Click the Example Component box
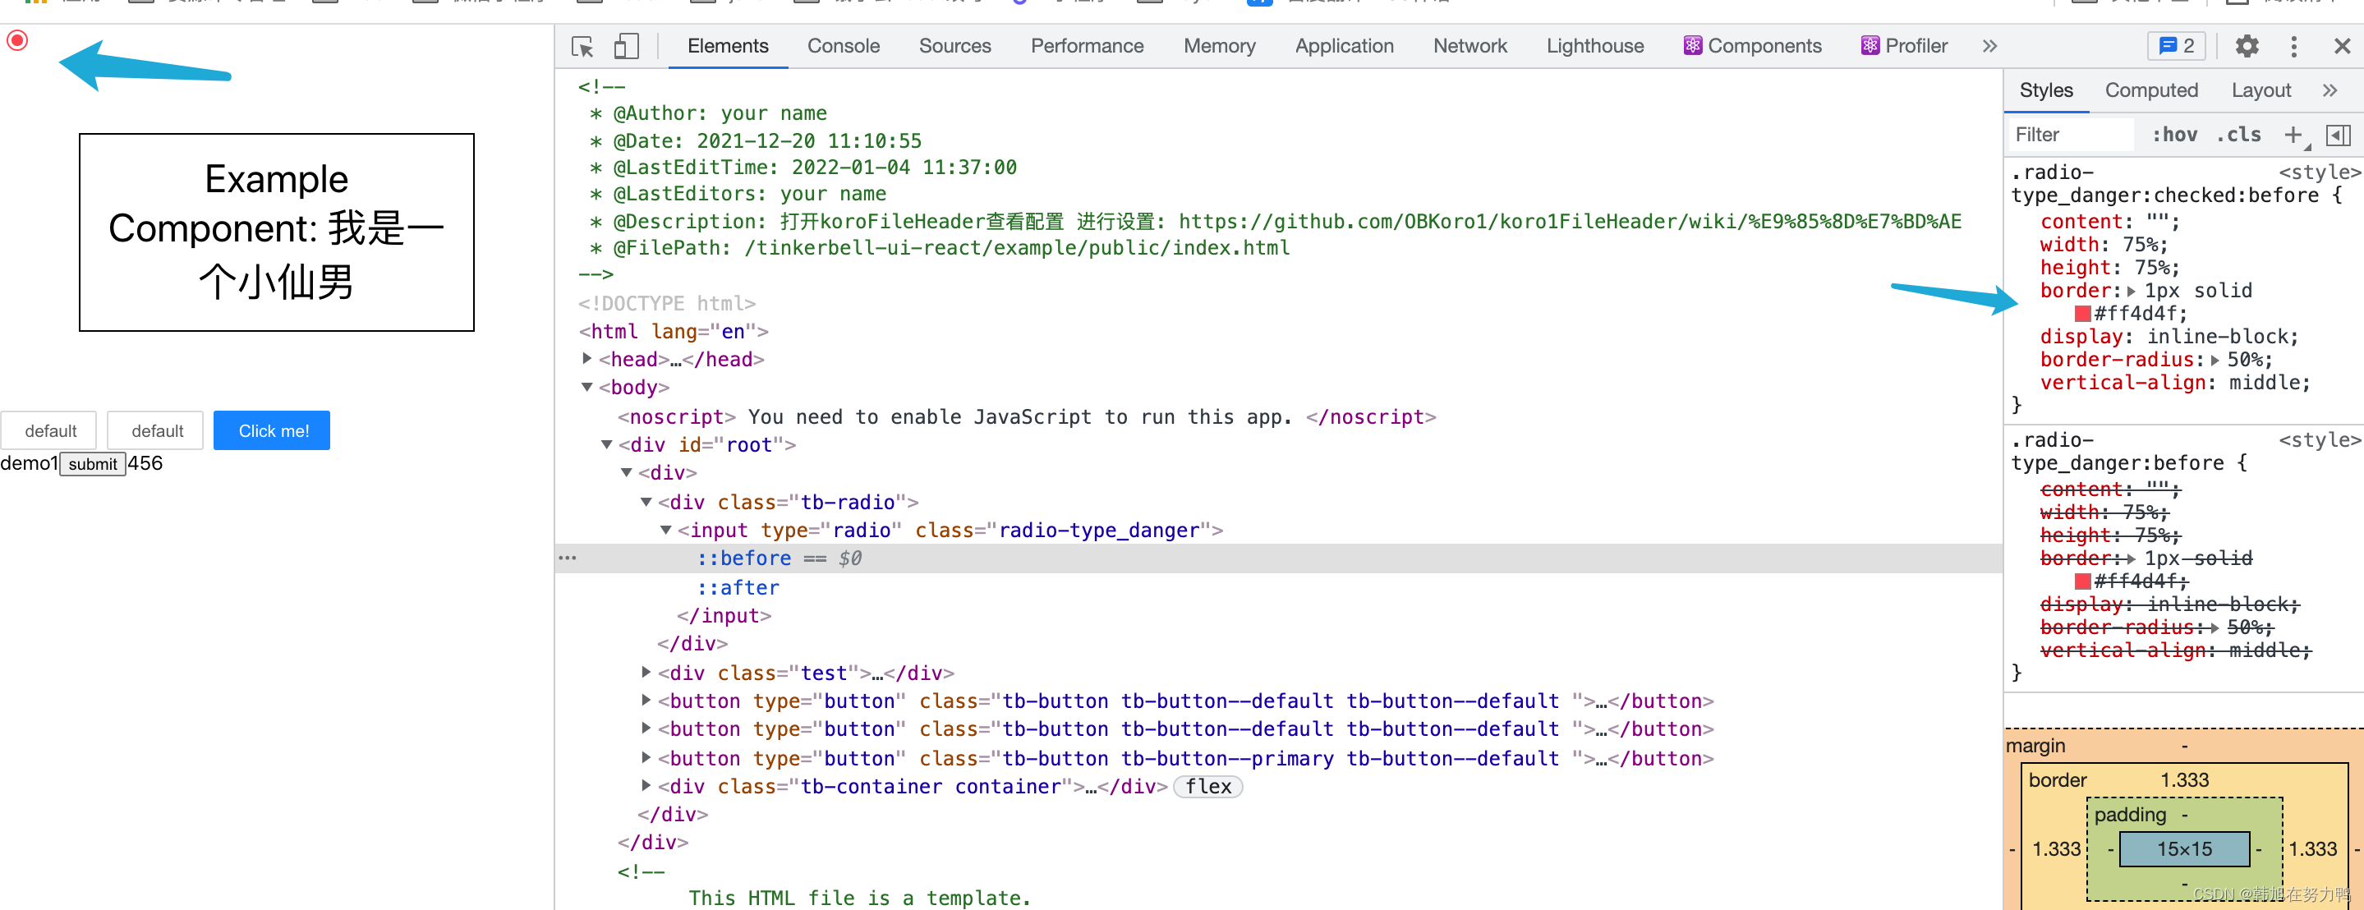Screen dimensions: 2364x910 point(276,232)
